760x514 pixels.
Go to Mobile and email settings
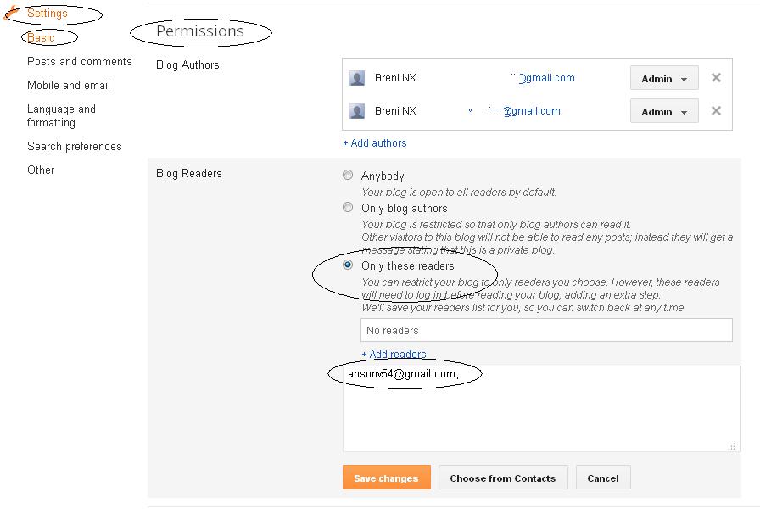(x=69, y=86)
